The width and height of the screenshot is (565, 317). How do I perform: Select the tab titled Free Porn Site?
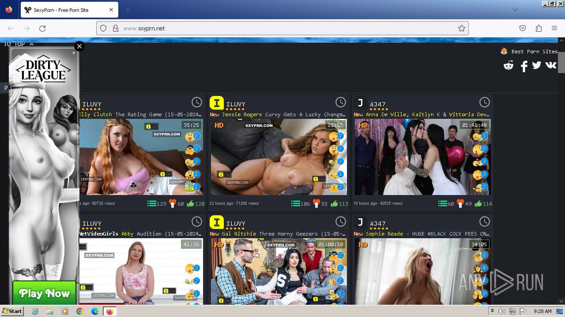pos(68,10)
